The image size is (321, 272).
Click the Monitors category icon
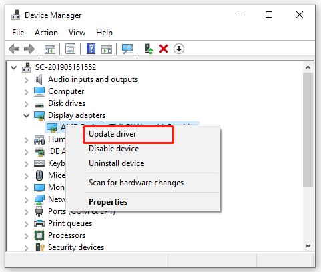click(39, 187)
